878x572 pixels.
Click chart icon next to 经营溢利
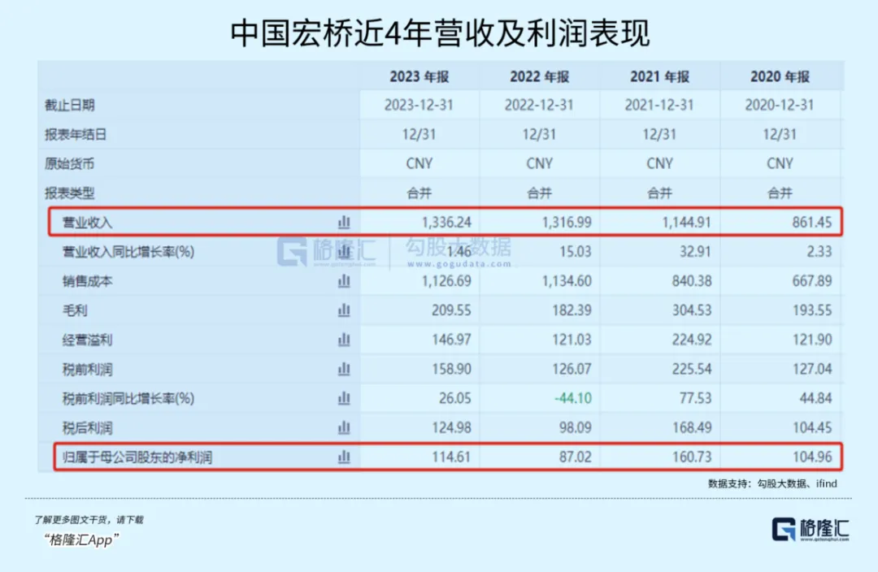click(x=344, y=340)
